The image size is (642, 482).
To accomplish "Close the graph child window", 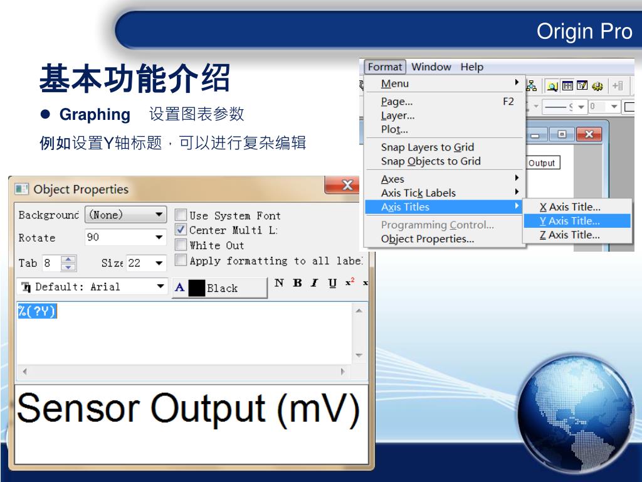I will pos(589,134).
